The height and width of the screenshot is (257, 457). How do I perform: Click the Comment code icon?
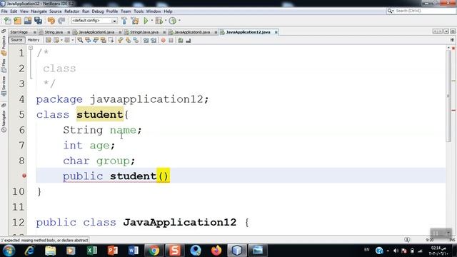click(x=181, y=40)
